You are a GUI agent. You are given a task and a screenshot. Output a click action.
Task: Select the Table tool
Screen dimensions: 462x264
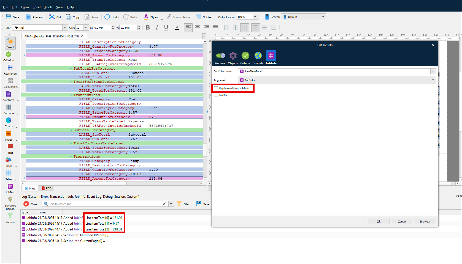tap(9, 175)
